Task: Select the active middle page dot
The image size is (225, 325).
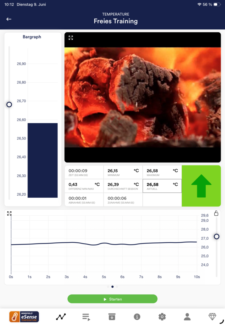Action: (x=112, y=287)
